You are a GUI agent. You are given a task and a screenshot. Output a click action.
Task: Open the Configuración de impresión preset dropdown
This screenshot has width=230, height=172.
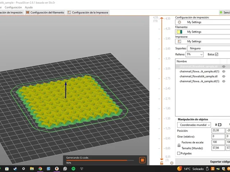coord(203,22)
